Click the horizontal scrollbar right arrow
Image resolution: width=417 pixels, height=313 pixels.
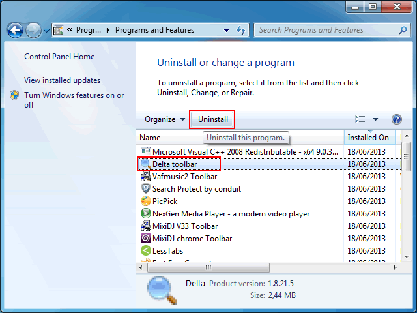pyautogui.click(x=395, y=267)
